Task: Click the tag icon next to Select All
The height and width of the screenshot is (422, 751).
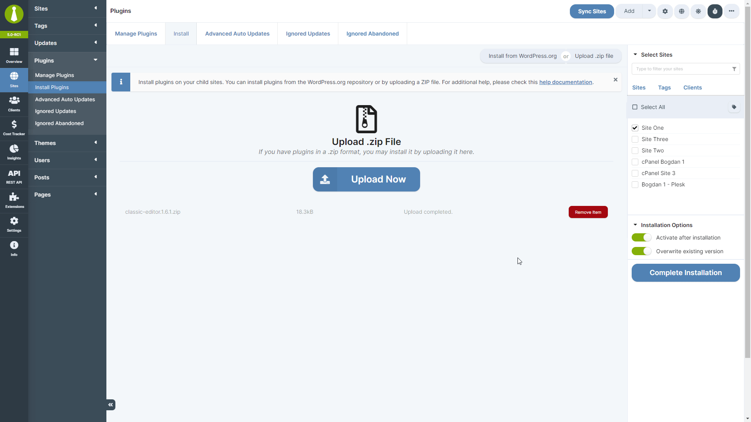Action: (734, 107)
